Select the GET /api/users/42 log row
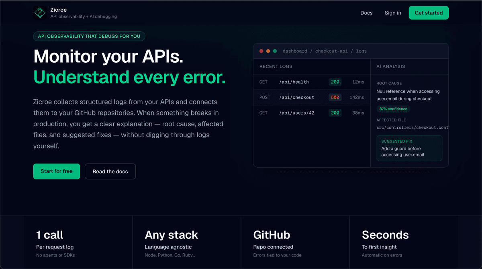Image resolution: width=482 pixels, height=269 pixels. point(312,113)
